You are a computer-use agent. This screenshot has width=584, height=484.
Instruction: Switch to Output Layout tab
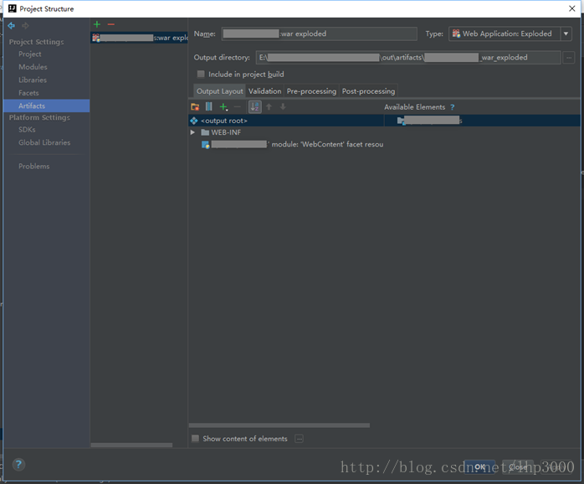220,91
